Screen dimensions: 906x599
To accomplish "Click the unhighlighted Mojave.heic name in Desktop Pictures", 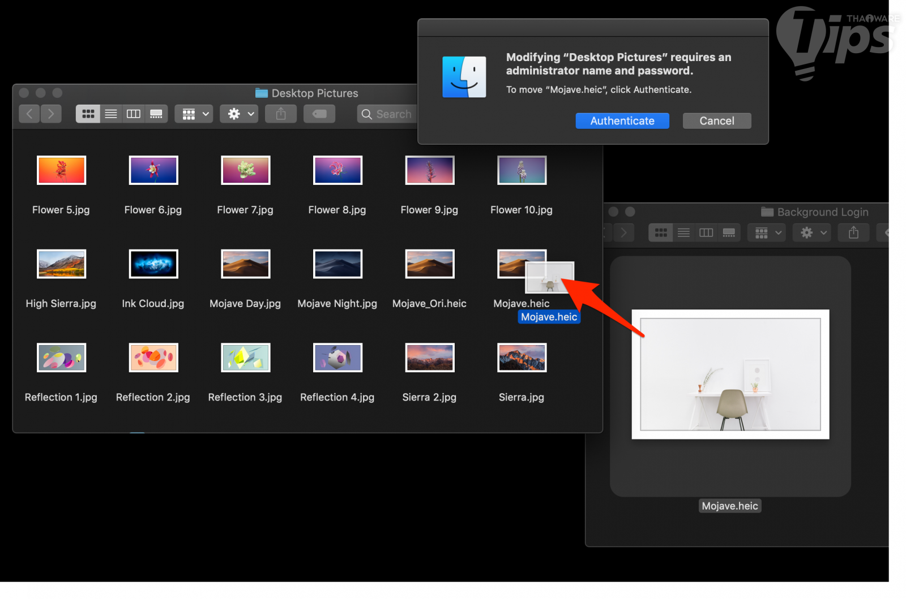I will click(522, 304).
